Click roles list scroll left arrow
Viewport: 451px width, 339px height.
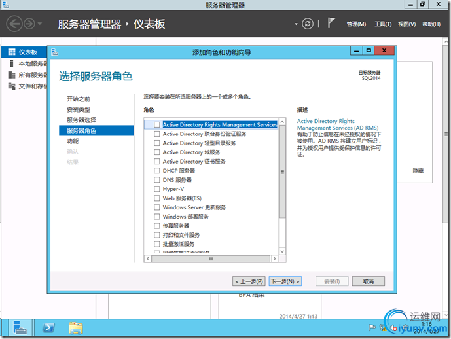(148, 259)
